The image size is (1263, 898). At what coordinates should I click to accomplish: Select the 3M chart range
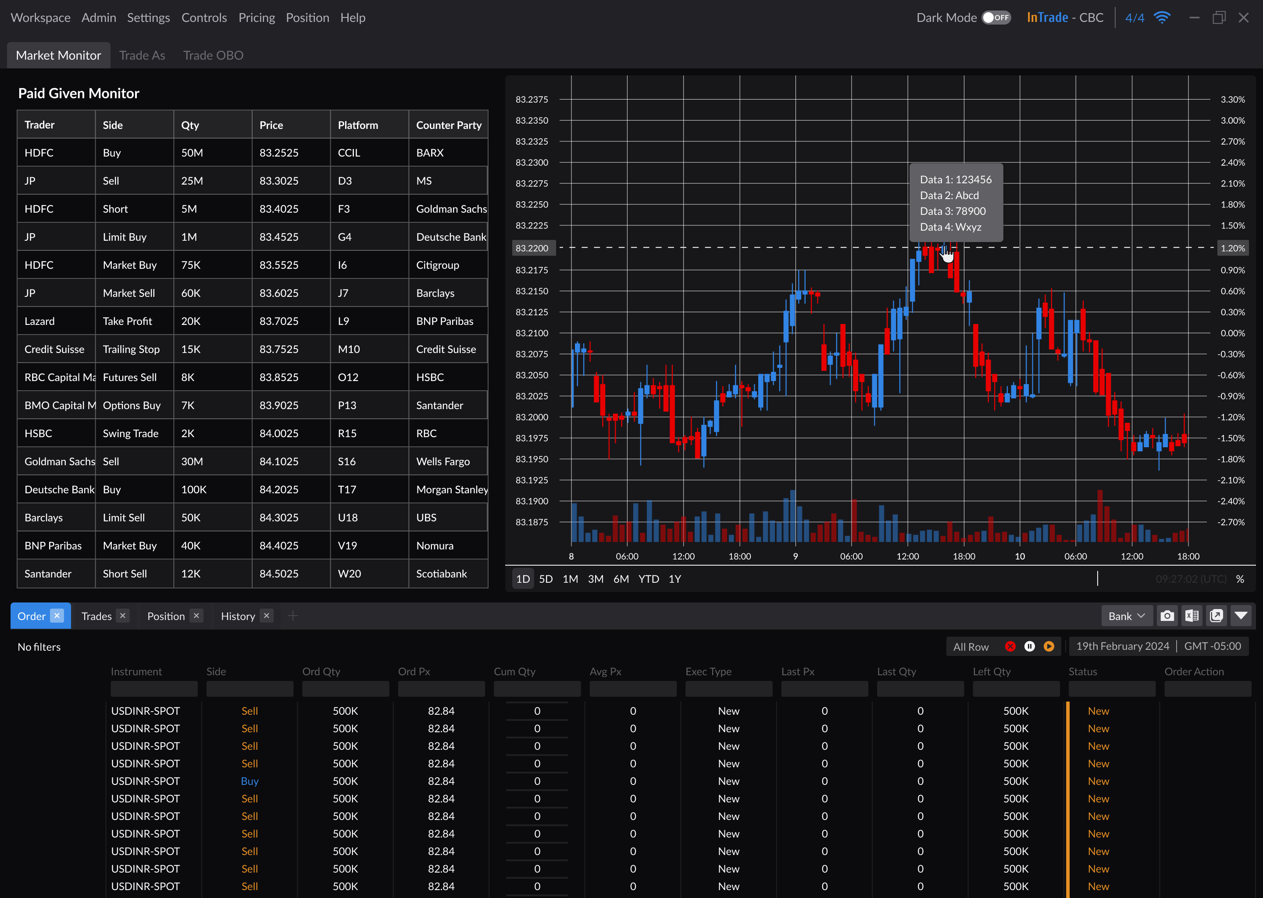(596, 579)
